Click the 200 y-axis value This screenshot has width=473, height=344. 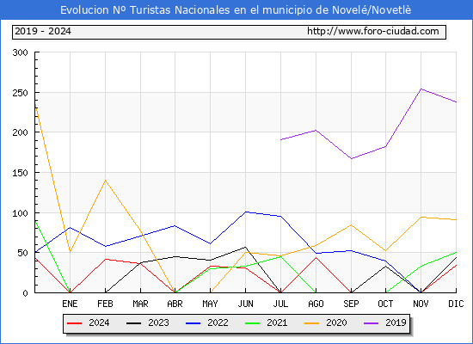21,132
